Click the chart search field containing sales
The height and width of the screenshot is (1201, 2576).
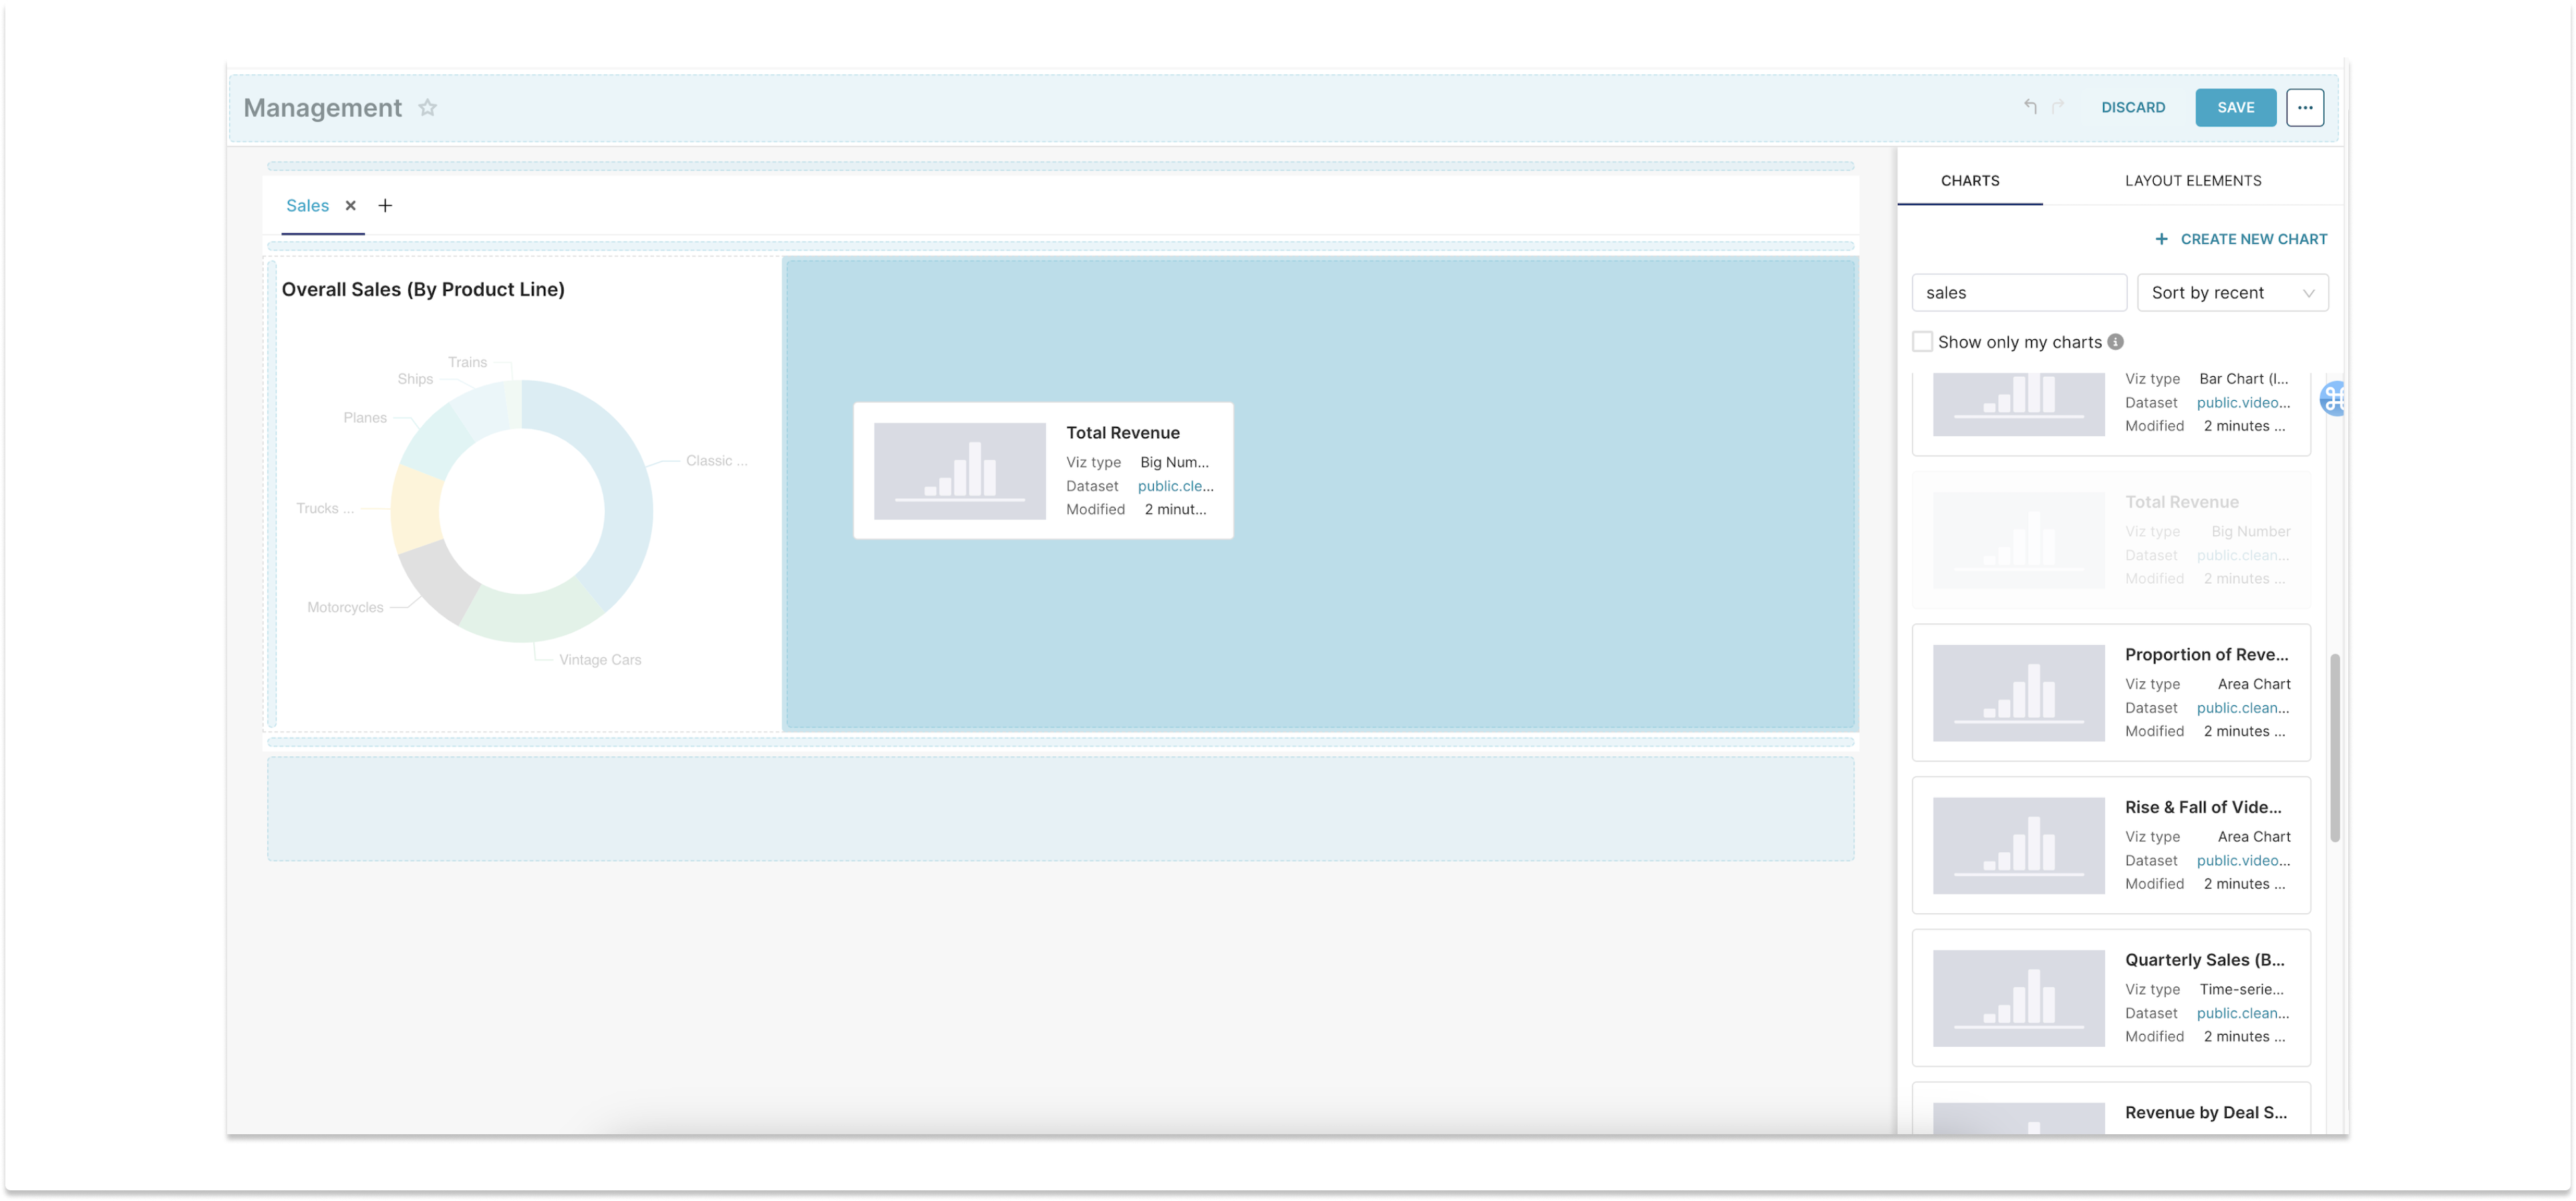click(x=2018, y=293)
